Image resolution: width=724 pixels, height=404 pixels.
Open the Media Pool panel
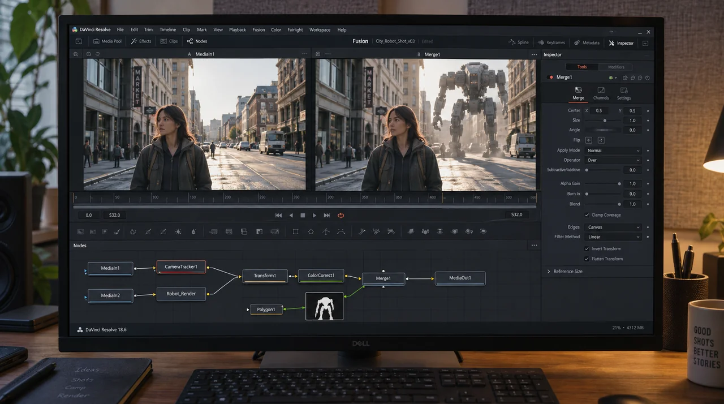point(107,41)
